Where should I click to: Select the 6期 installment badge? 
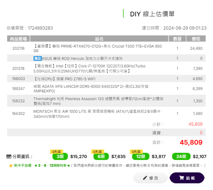[x=101, y=156]
